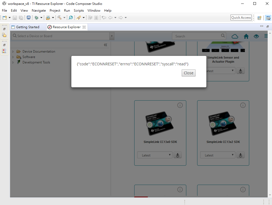Select Software folder in the tree
This screenshot has width=272, height=205.
(x=29, y=57)
